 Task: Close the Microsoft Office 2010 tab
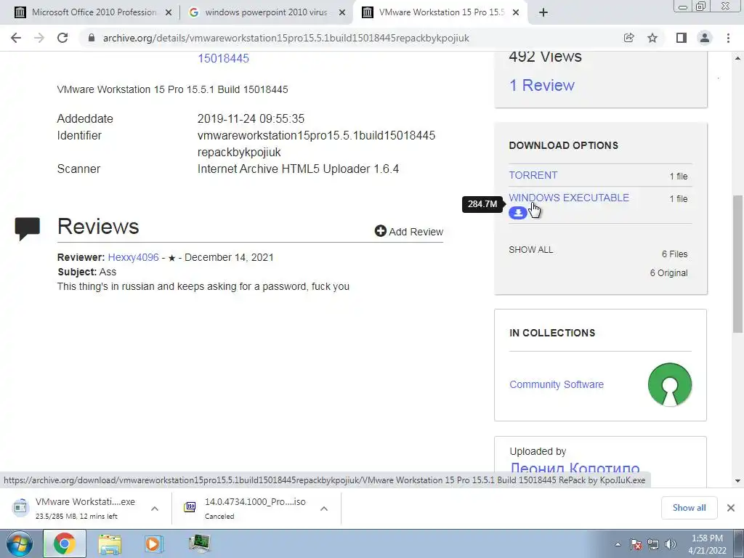169,13
